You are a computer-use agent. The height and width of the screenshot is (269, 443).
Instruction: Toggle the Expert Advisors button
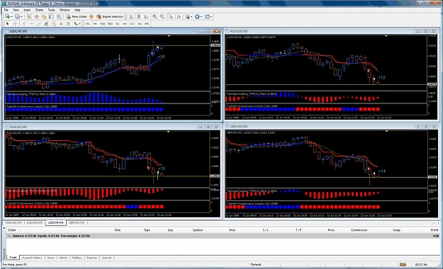(110, 17)
